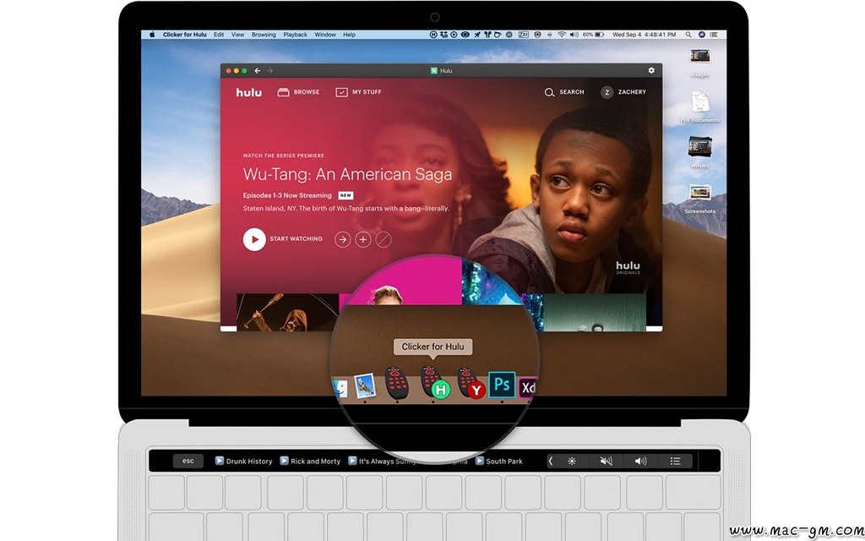
Task: Click the AirPods icon in the menu bar
Action: pyautogui.click(x=487, y=34)
